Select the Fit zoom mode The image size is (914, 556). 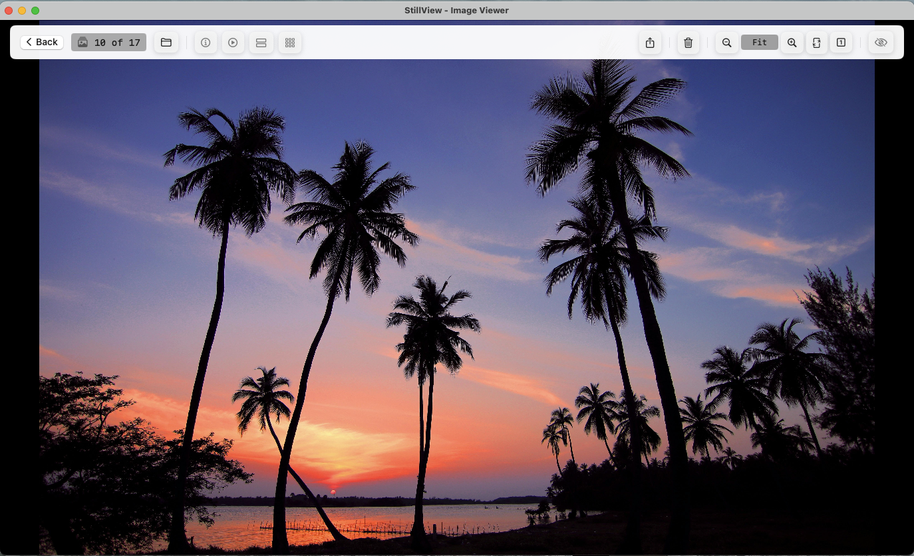[x=760, y=43]
